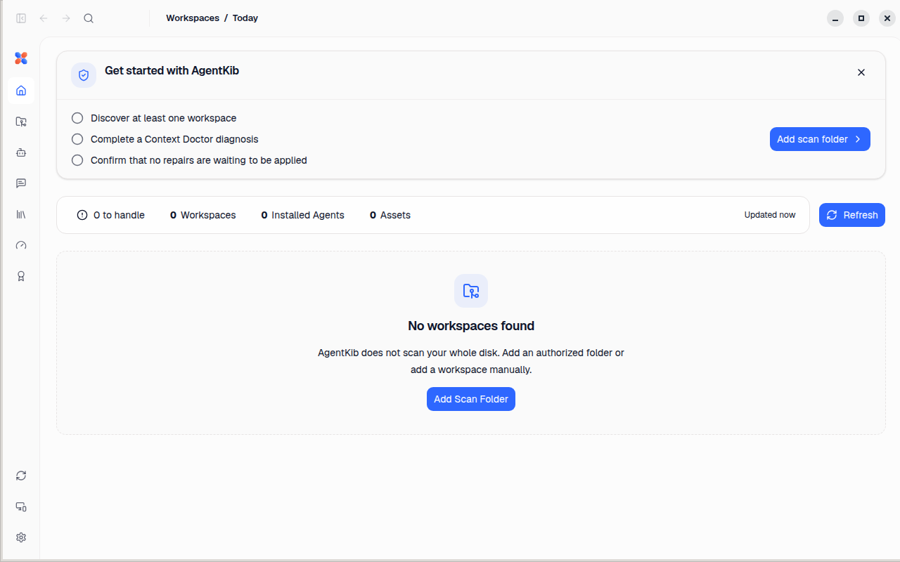This screenshot has width=900, height=562.
Task: Go back using the left arrow
Action: [44, 18]
